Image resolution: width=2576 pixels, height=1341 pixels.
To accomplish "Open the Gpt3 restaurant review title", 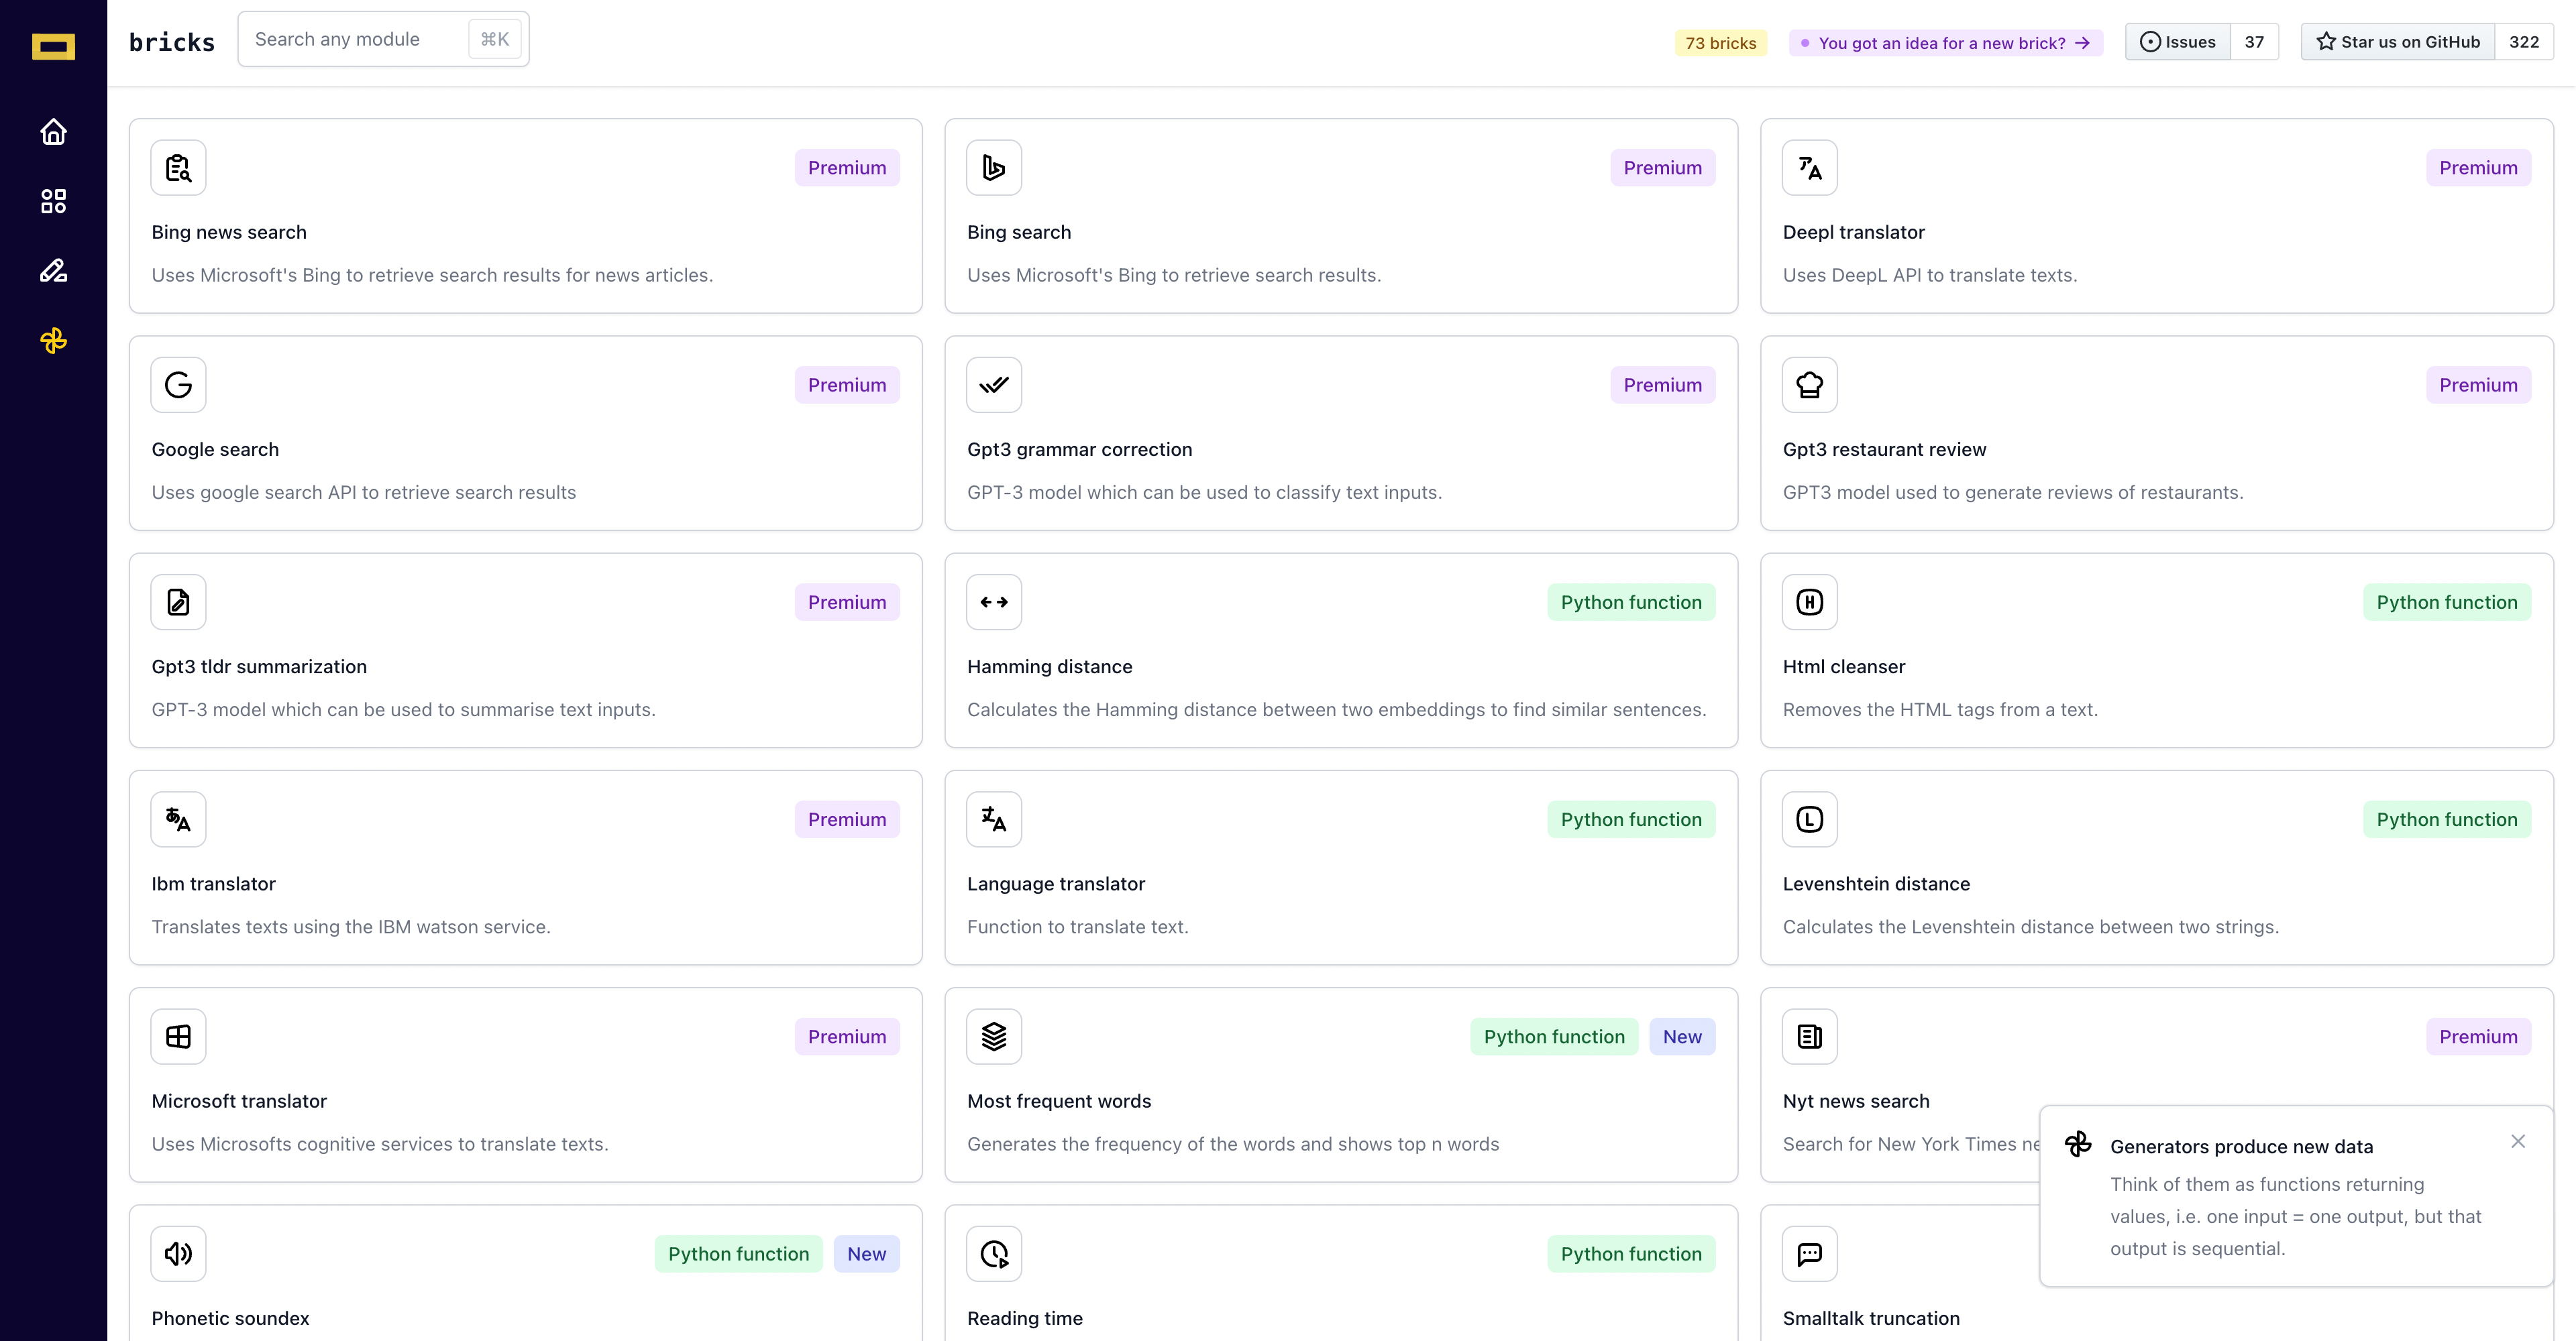I will (x=1885, y=450).
